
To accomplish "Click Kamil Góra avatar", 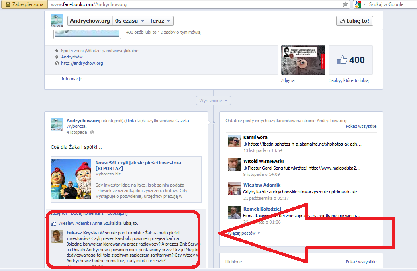I will click(234, 141).
